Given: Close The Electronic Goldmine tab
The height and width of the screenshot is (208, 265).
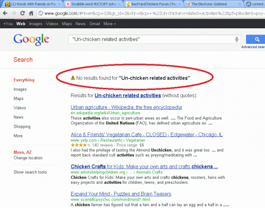Looking at the screenshot, I should [x=240, y=4].
